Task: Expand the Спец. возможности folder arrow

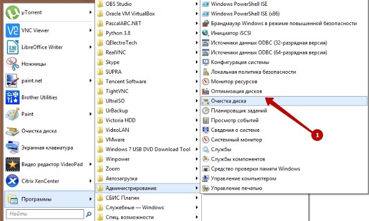Action: click(197, 217)
